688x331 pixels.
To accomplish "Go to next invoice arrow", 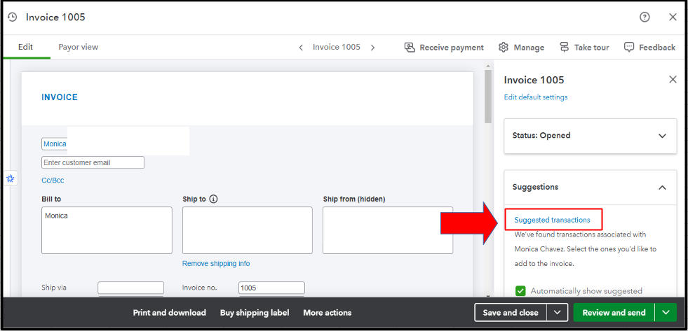I will (x=372, y=48).
